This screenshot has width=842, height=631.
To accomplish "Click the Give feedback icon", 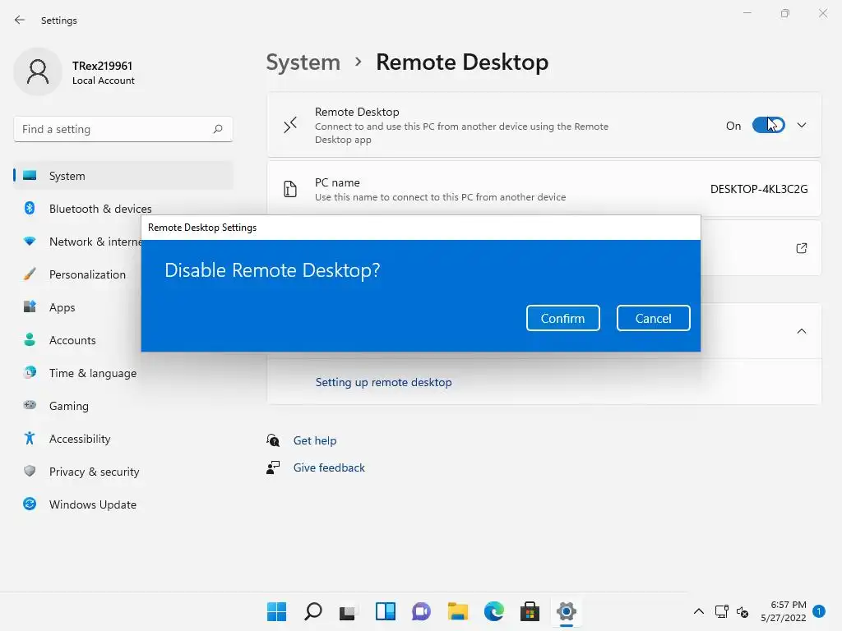I will click(x=273, y=467).
